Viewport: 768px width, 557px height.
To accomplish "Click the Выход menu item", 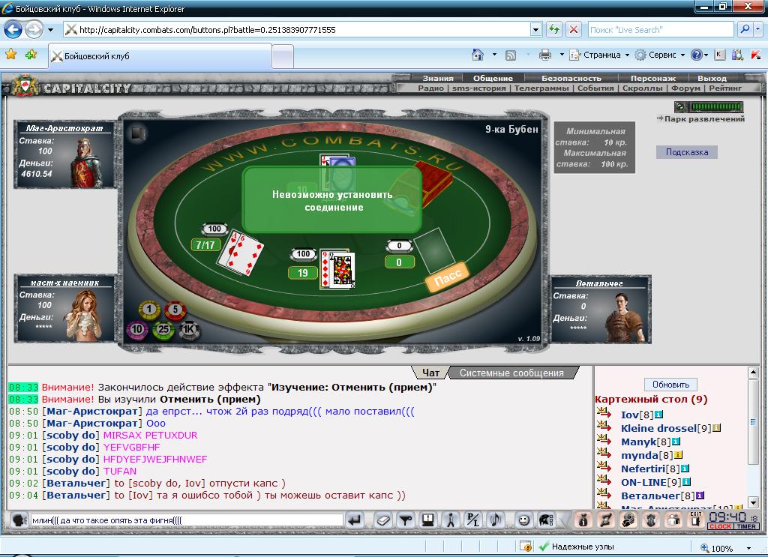I will point(712,78).
